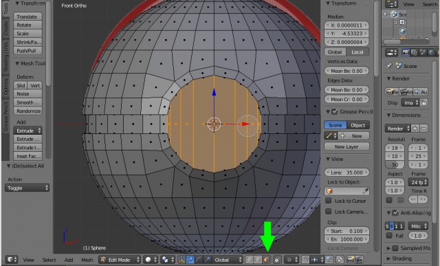The width and height of the screenshot is (440, 266).
Task: Open the viewport shading mode selector
Action: coord(151,260)
